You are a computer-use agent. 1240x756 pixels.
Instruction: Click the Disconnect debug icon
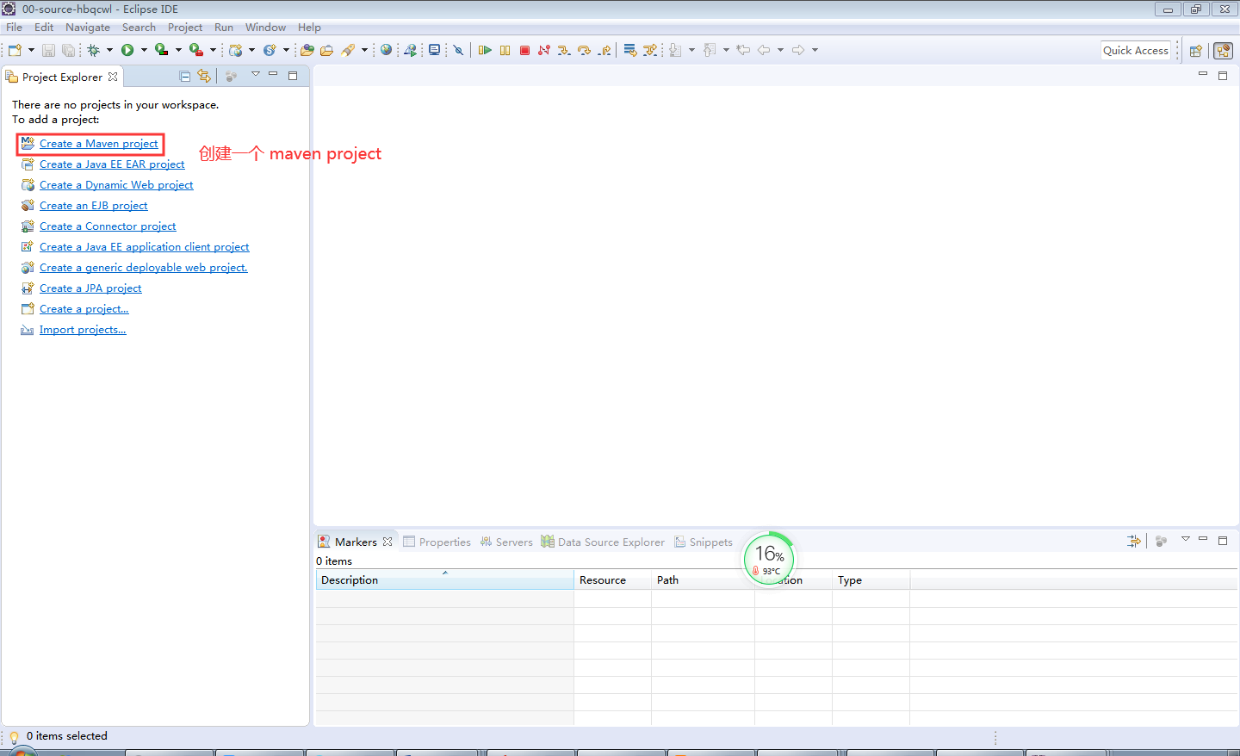click(544, 50)
